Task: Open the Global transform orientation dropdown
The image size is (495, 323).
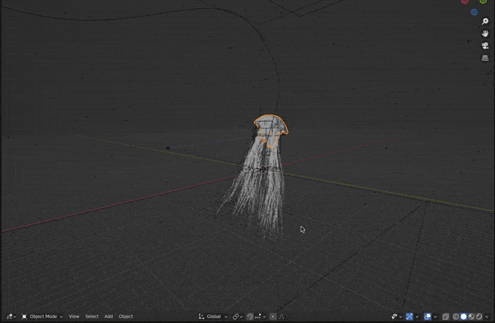Action: [x=213, y=316]
